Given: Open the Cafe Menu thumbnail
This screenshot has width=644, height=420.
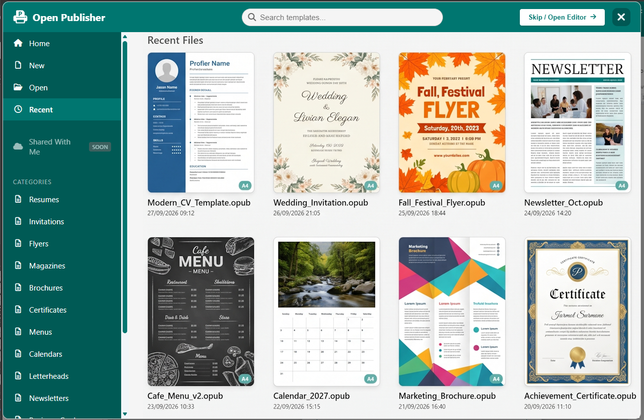Looking at the screenshot, I should point(201,312).
